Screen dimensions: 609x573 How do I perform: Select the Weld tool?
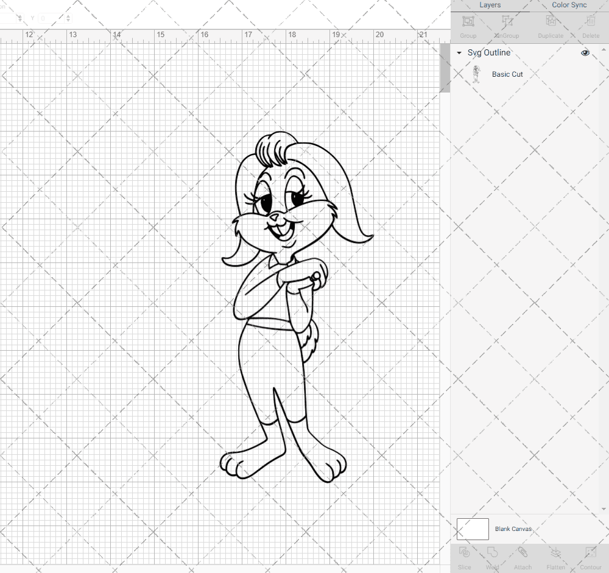pos(493,553)
